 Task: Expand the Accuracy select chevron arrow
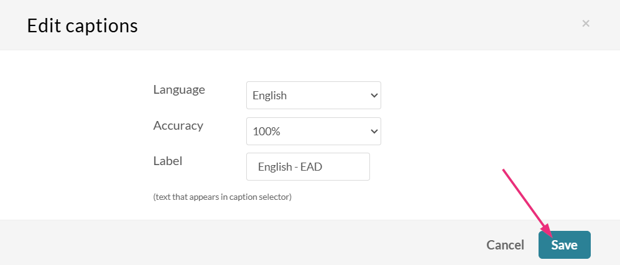[374, 132]
